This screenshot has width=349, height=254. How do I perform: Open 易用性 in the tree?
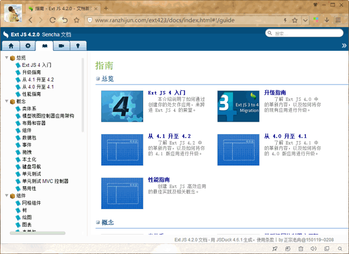tap(29, 188)
